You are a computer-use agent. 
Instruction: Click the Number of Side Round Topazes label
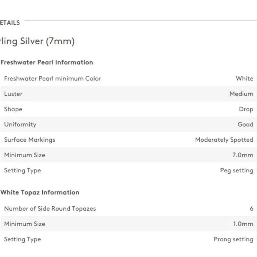point(50,208)
